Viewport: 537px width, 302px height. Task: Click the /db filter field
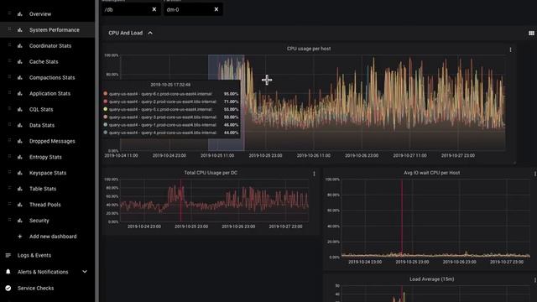click(131, 9)
